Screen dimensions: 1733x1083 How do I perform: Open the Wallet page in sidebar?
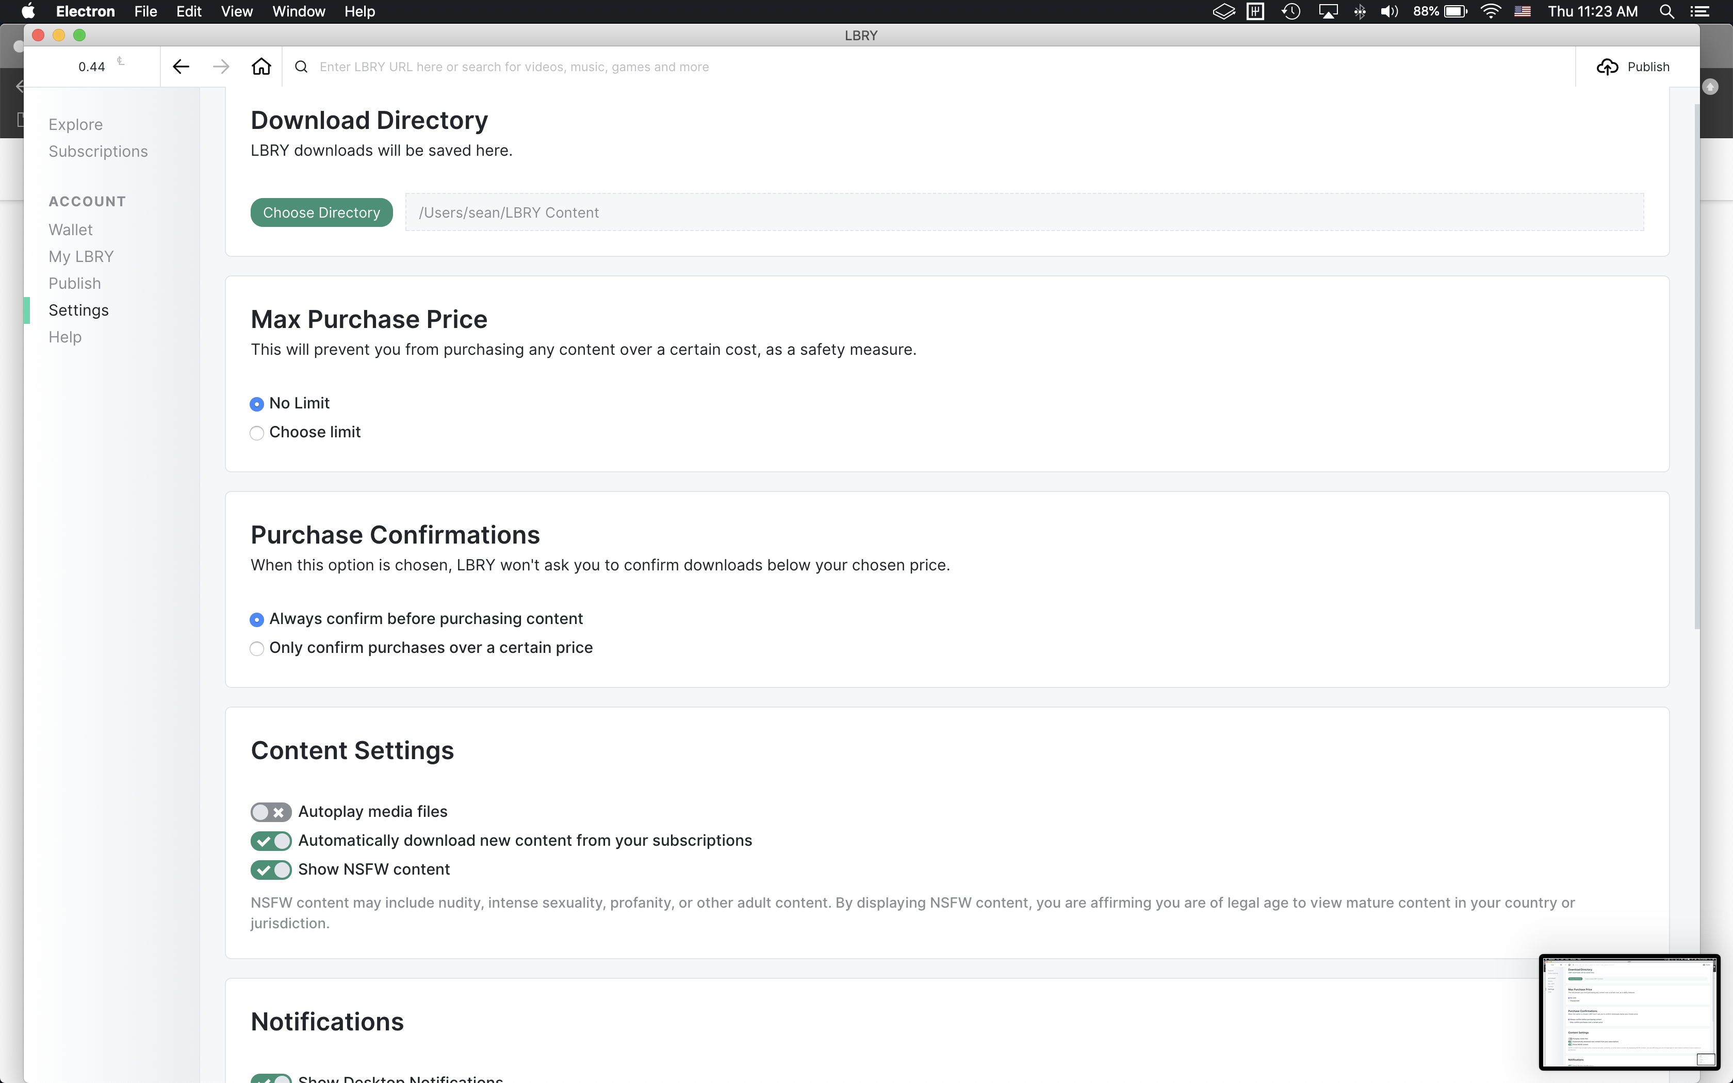point(70,230)
